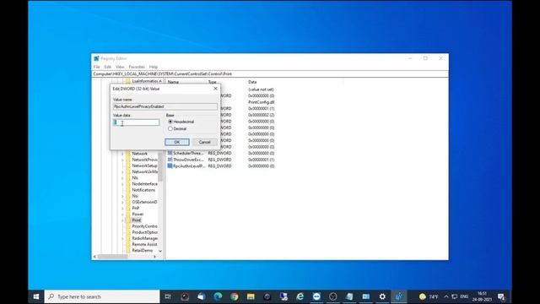Close the Edit DWORD dialog with X
The height and width of the screenshot is (304, 540).
coord(216,89)
